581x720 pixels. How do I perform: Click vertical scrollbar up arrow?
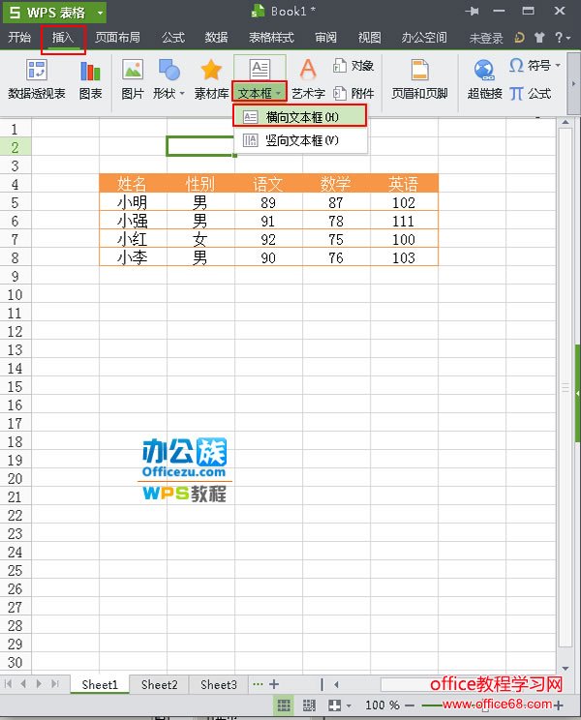click(566, 123)
